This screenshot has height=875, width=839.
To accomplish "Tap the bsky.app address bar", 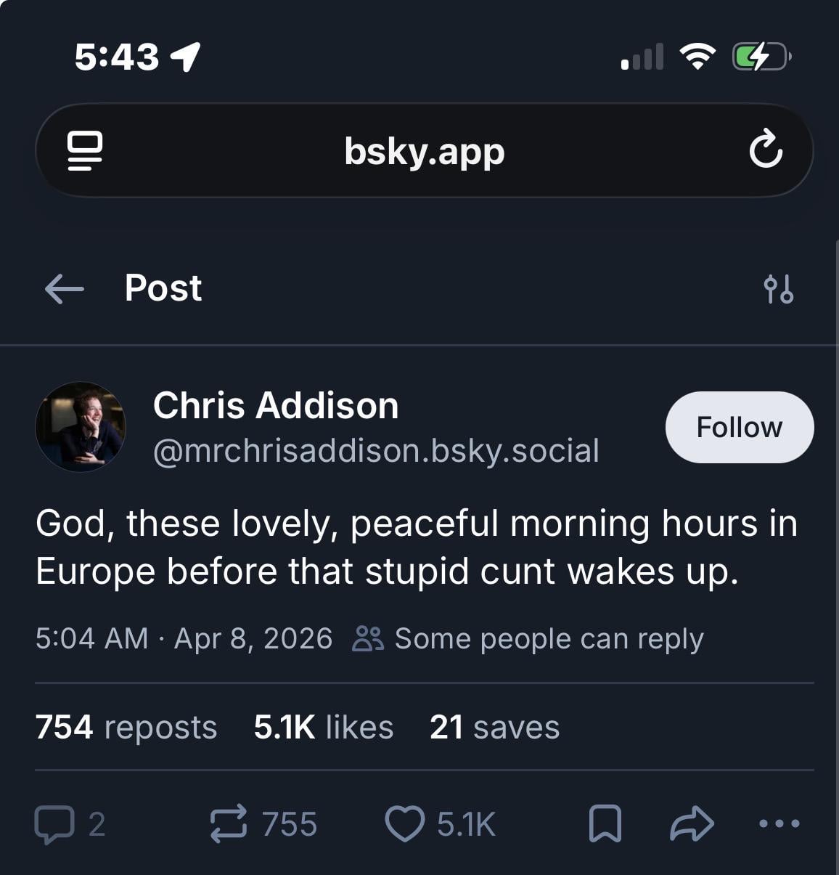I will click(x=424, y=151).
